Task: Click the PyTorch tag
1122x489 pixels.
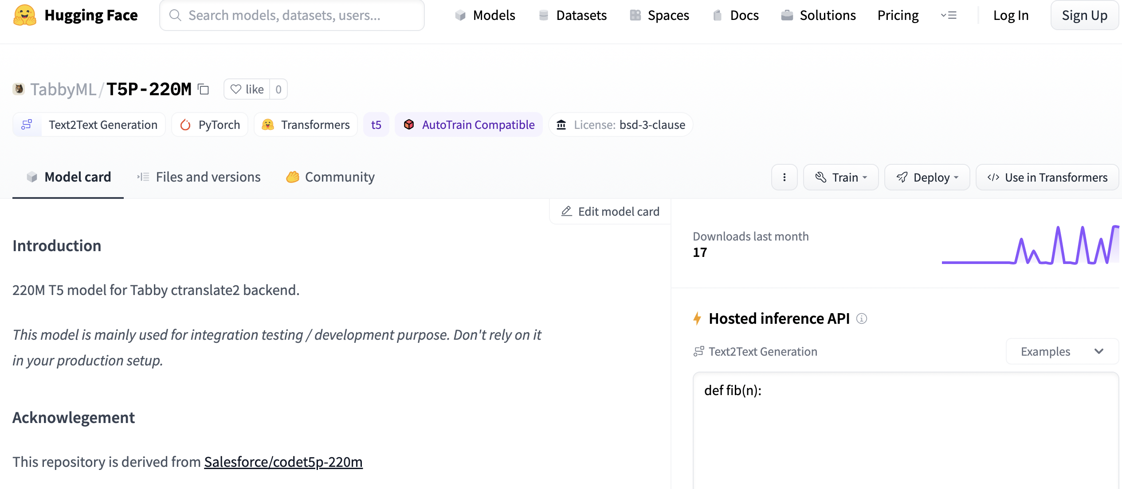Action: click(210, 125)
